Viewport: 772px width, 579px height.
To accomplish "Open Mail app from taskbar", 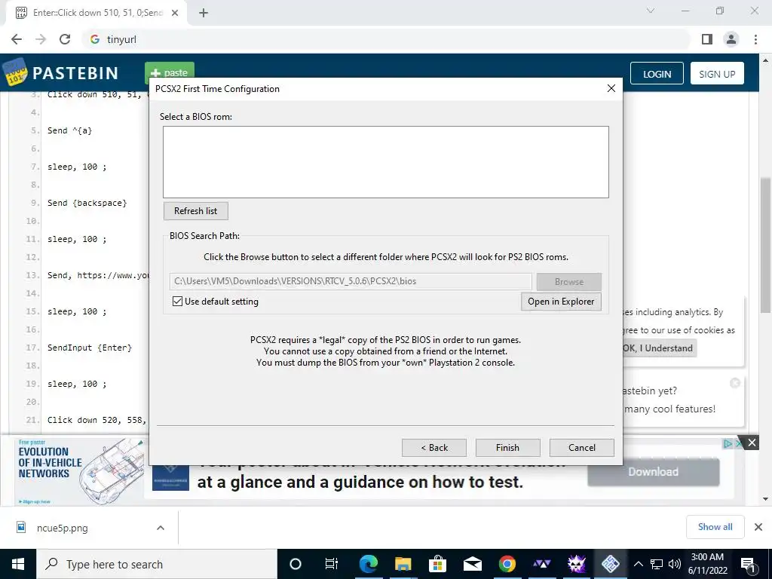I will pos(472,564).
